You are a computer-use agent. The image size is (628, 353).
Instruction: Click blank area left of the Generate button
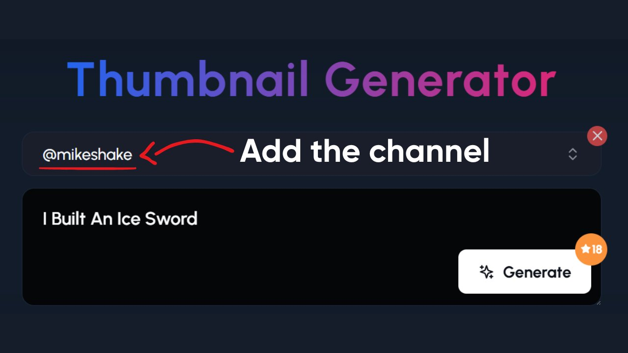[x=343, y=272]
